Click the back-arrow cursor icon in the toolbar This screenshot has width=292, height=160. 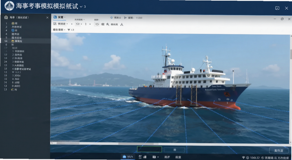coord(108,24)
